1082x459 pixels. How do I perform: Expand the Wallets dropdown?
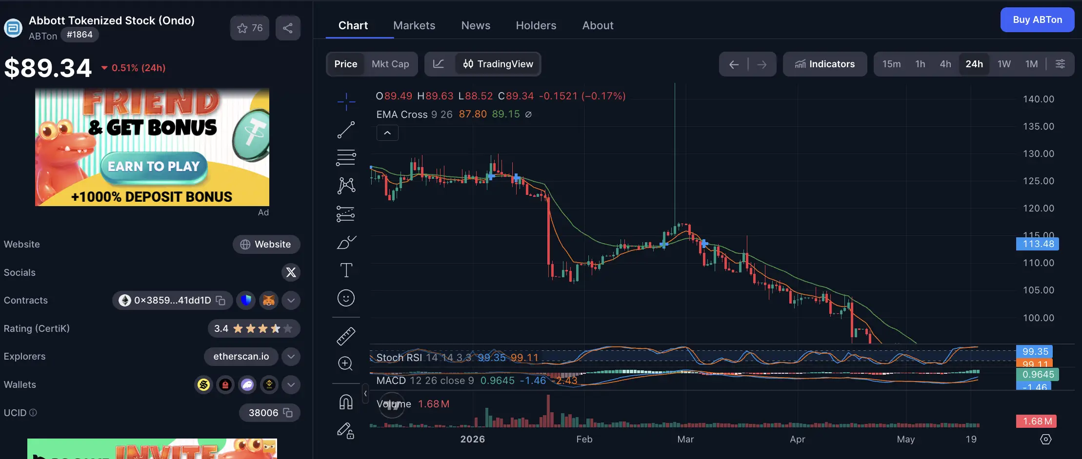coord(291,385)
